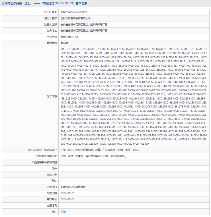This screenshot has height=217, width=211.
Task: Select expiry date 2027-01-27
Action: (67, 199)
